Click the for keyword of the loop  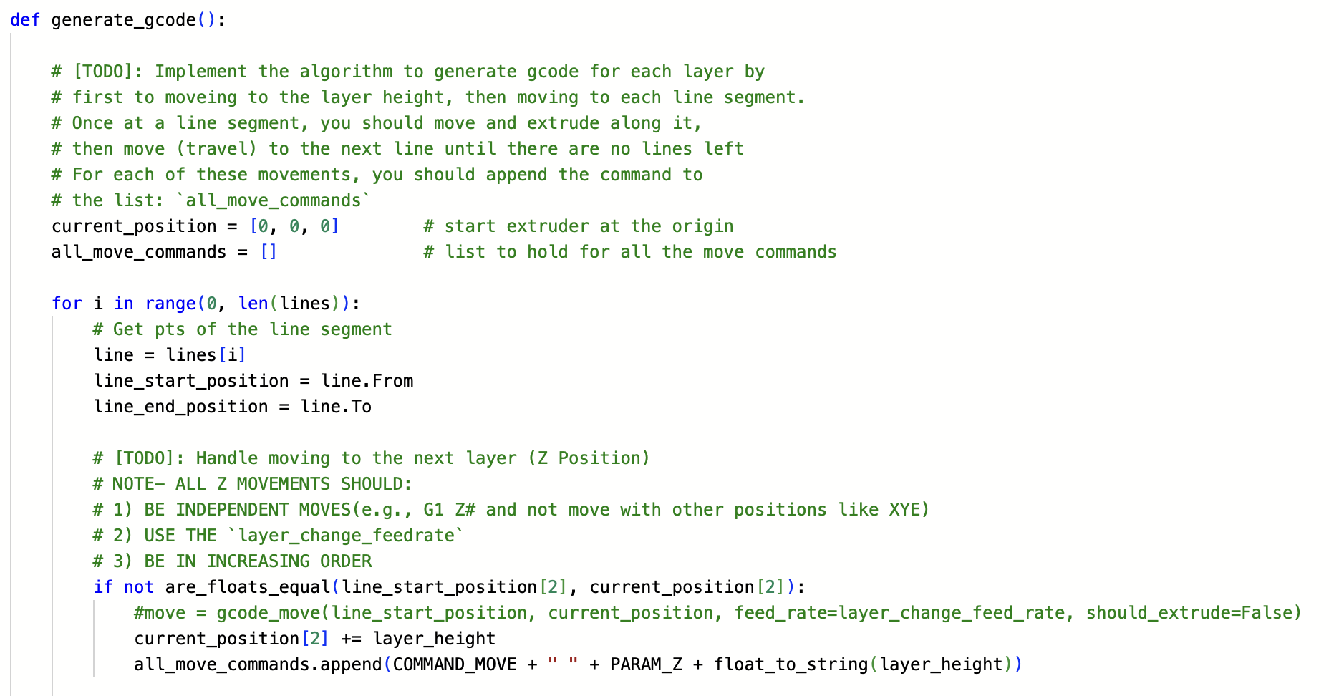point(67,304)
